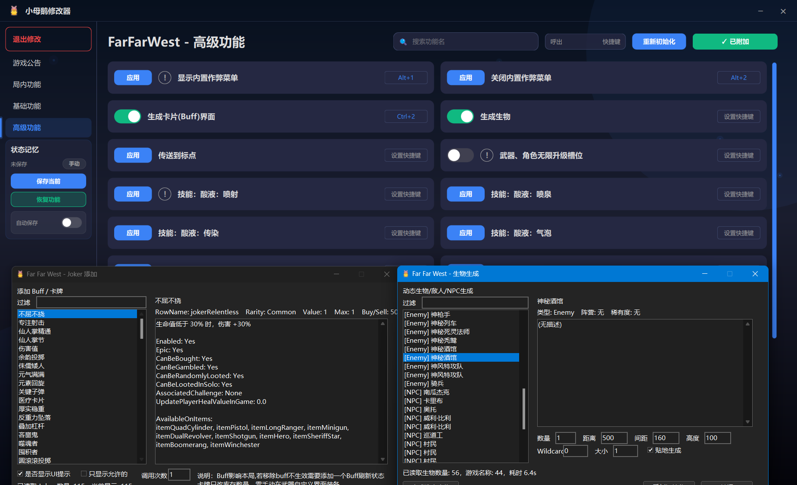Screen dimensions: 797x485
Task: Apply 关闭内置作弊菜单
Action: tap(466, 78)
